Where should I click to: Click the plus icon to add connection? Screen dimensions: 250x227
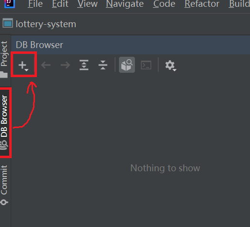(23, 65)
